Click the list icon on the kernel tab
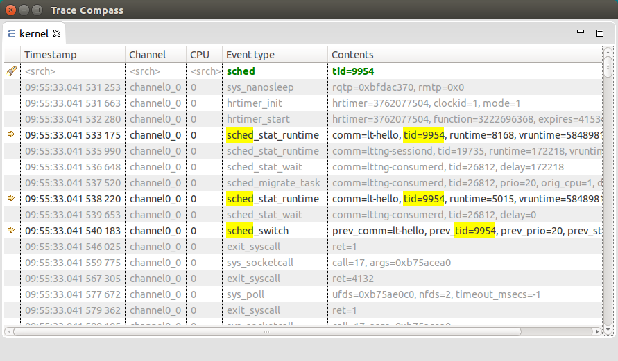Viewport: 618px width, 361px height. (11, 33)
